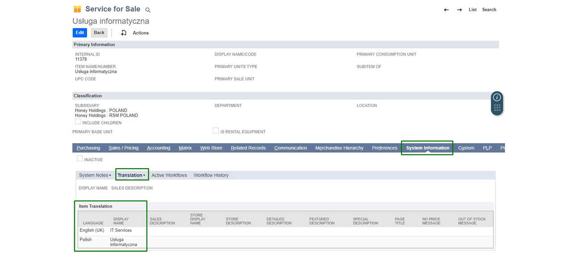Select the Polish translation row
Viewport: 572px width, 253px height.
click(x=85, y=240)
